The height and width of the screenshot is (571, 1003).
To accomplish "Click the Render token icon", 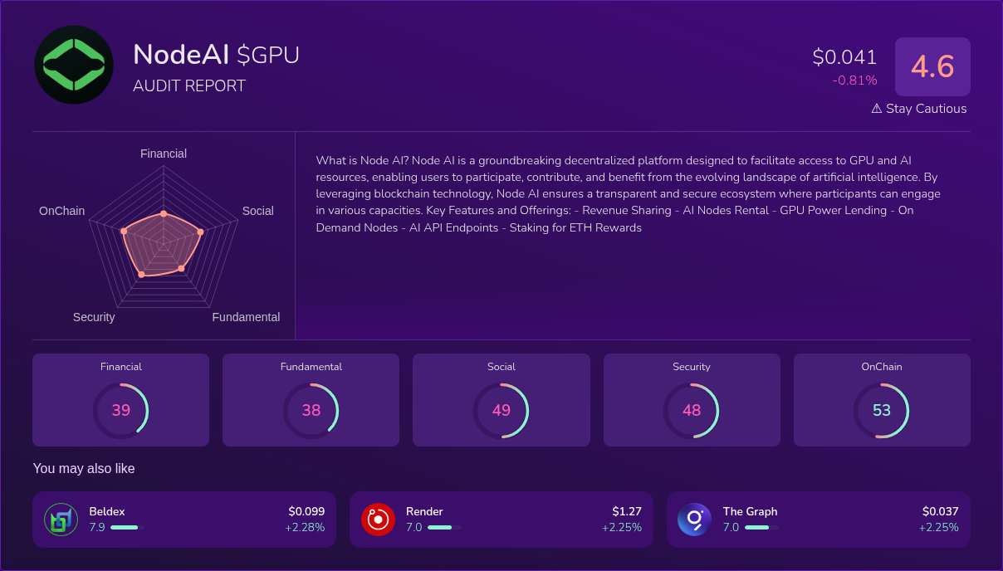I will pos(378,519).
